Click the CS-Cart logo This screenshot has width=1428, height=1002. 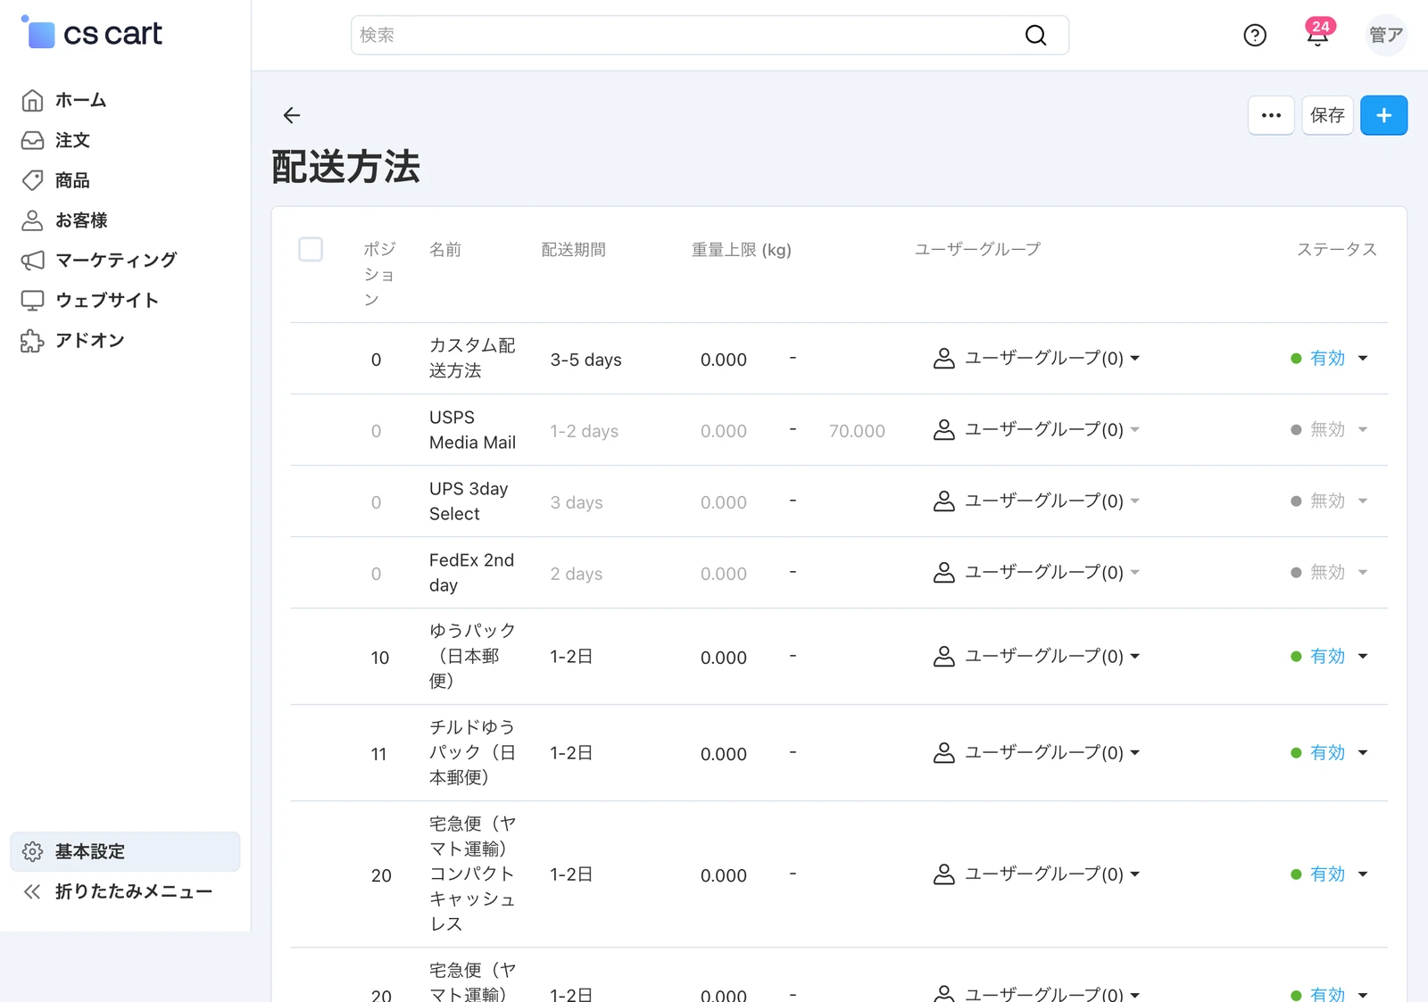click(x=91, y=33)
